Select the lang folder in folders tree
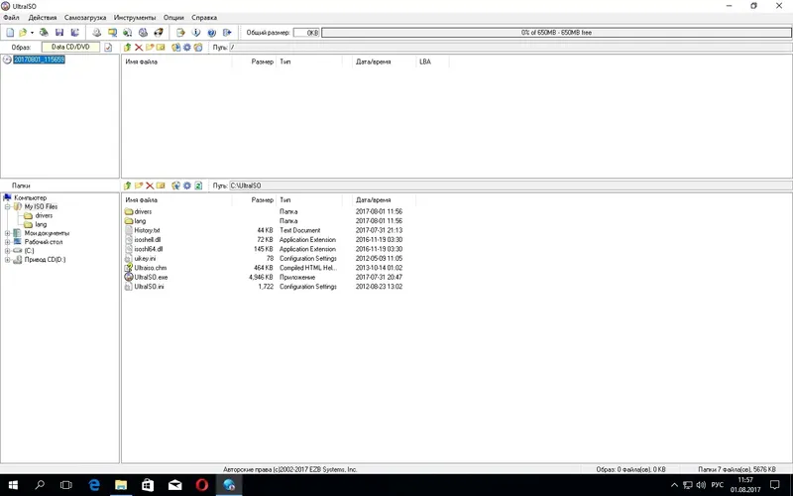The image size is (793, 496). pyautogui.click(x=41, y=224)
